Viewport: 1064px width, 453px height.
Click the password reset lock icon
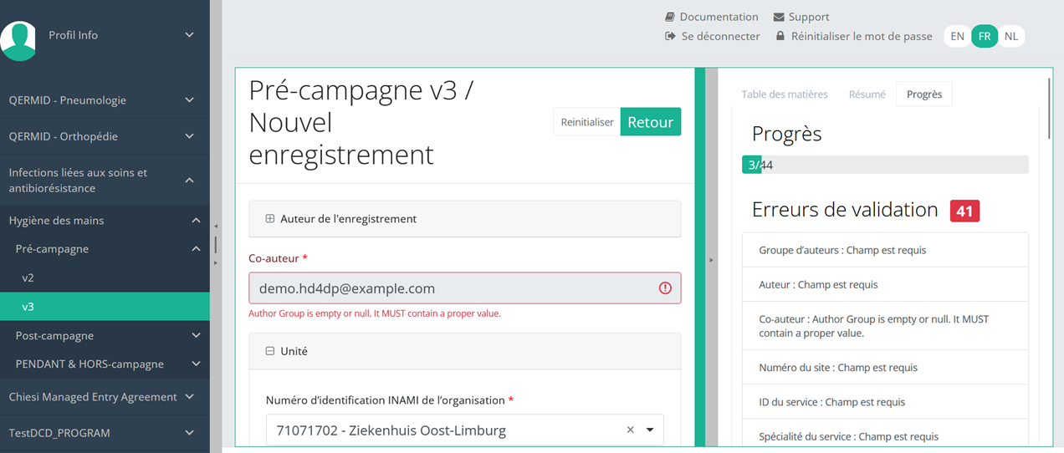[780, 37]
